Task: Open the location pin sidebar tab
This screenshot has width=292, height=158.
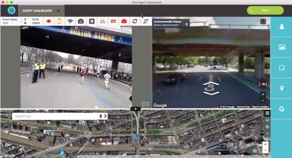Action: coord(282,88)
